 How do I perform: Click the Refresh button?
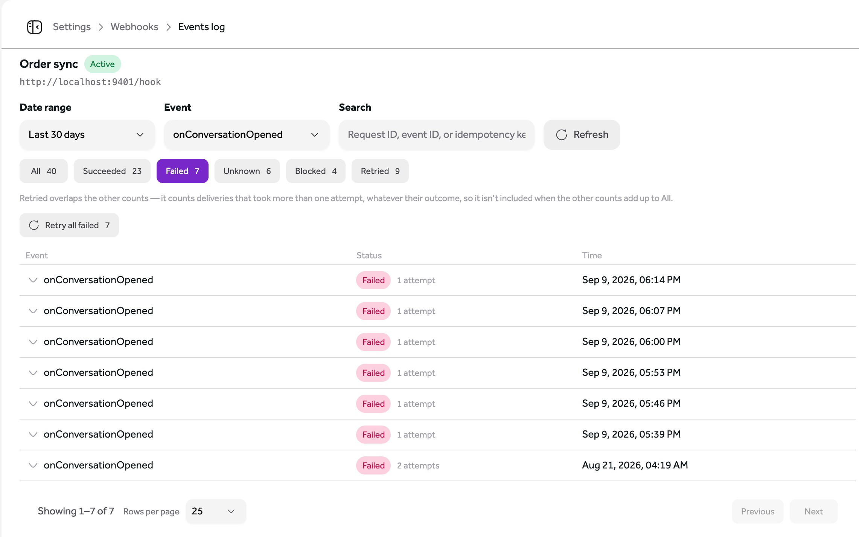click(x=582, y=135)
